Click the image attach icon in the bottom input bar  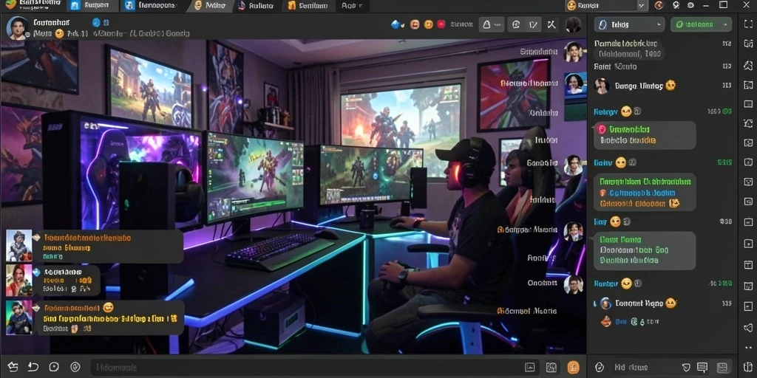tap(529, 367)
